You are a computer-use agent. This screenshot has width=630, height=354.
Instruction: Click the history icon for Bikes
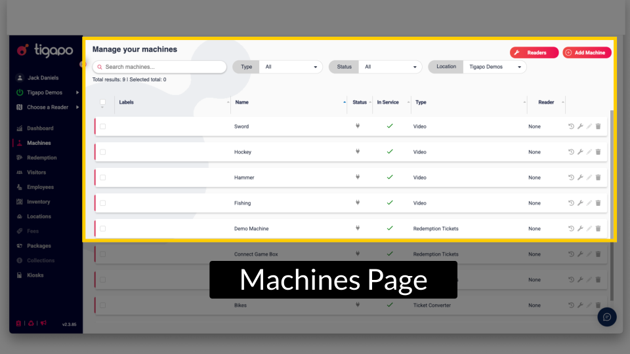(x=571, y=305)
